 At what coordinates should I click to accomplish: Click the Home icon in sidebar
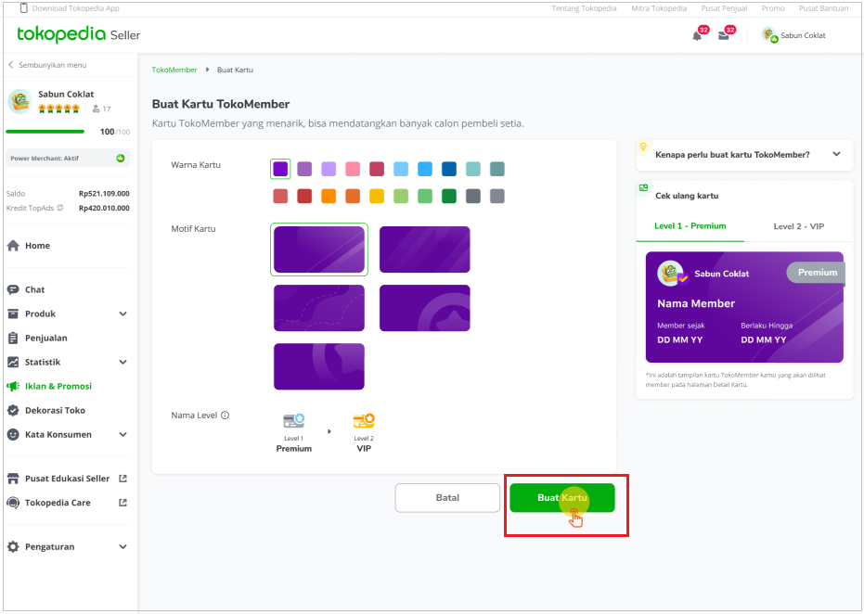click(13, 246)
